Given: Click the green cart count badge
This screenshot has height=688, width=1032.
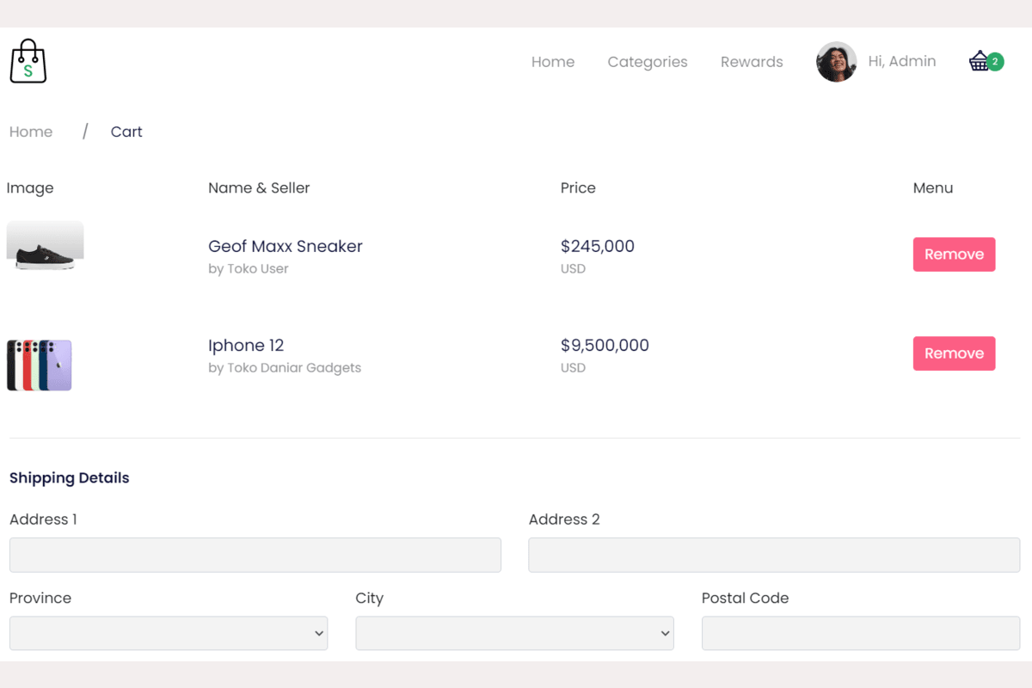Looking at the screenshot, I should (x=995, y=61).
